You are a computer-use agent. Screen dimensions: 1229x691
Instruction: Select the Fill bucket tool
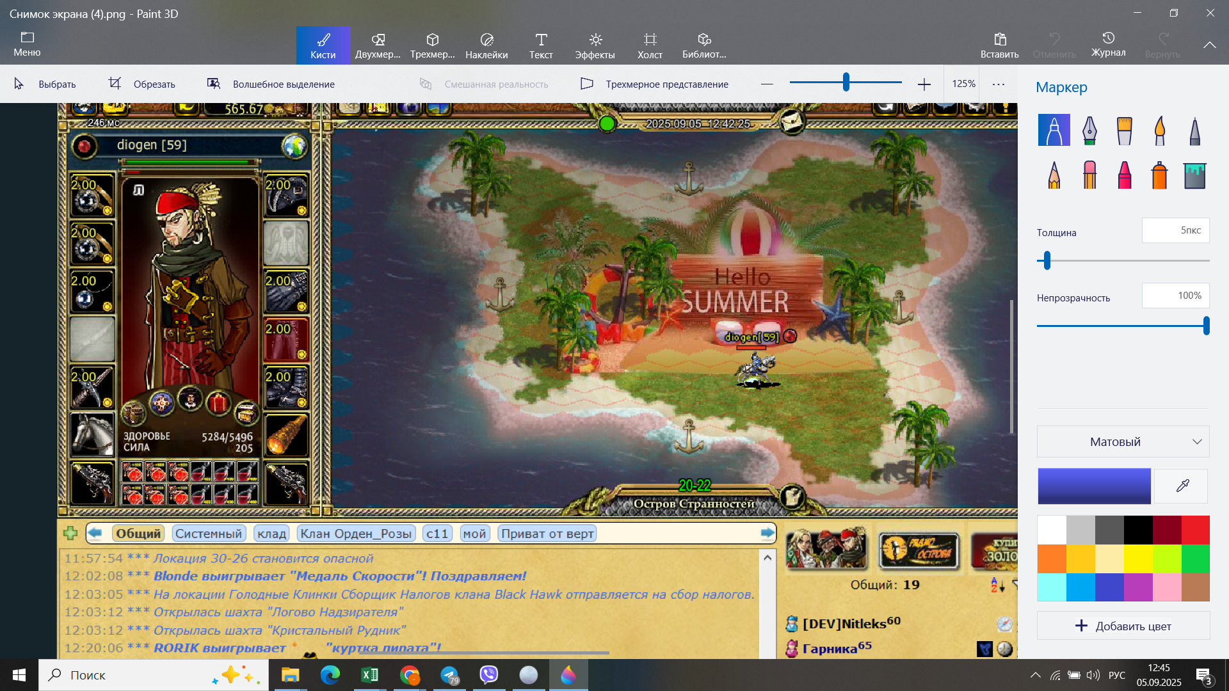[x=1194, y=175]
